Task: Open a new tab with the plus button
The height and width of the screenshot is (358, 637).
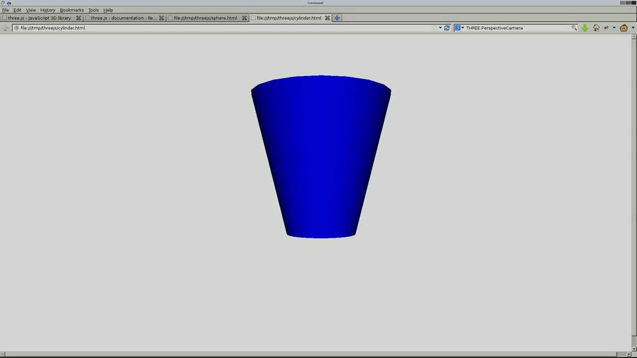Action: (x=337, y=18)
